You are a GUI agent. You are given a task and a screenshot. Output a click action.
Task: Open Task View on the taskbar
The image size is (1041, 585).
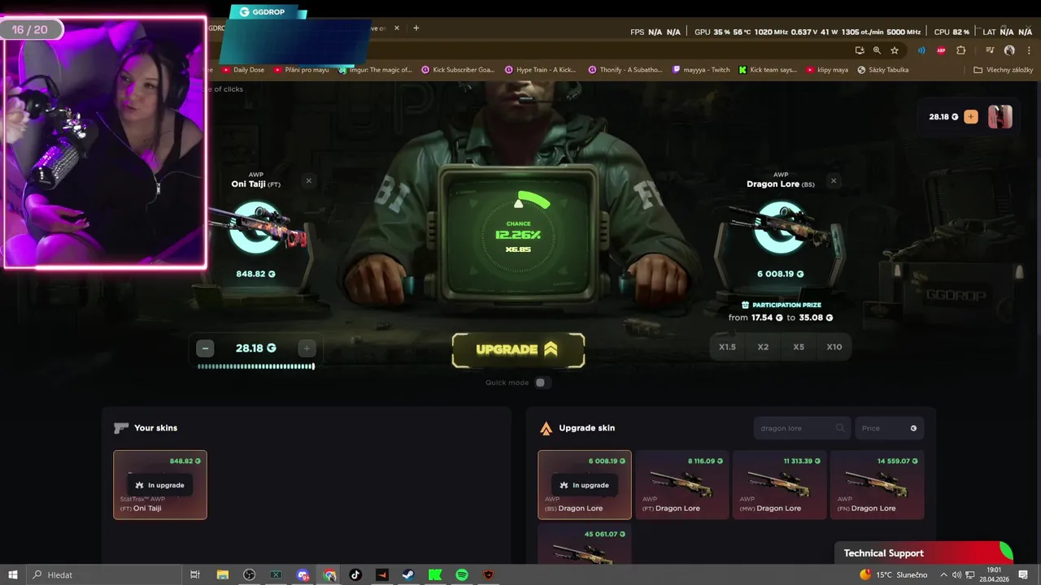pos(195,574)
